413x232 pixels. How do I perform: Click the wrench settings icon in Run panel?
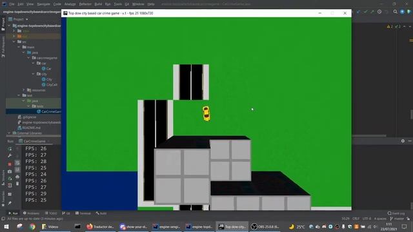(10, 156)
